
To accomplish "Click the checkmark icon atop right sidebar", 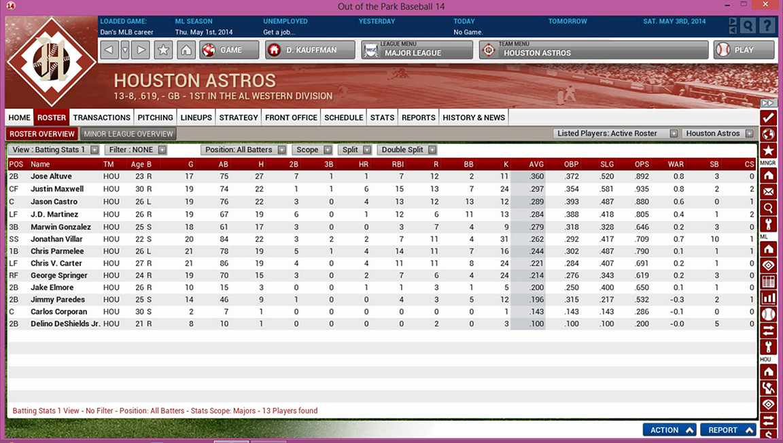I will pos(768,118).
